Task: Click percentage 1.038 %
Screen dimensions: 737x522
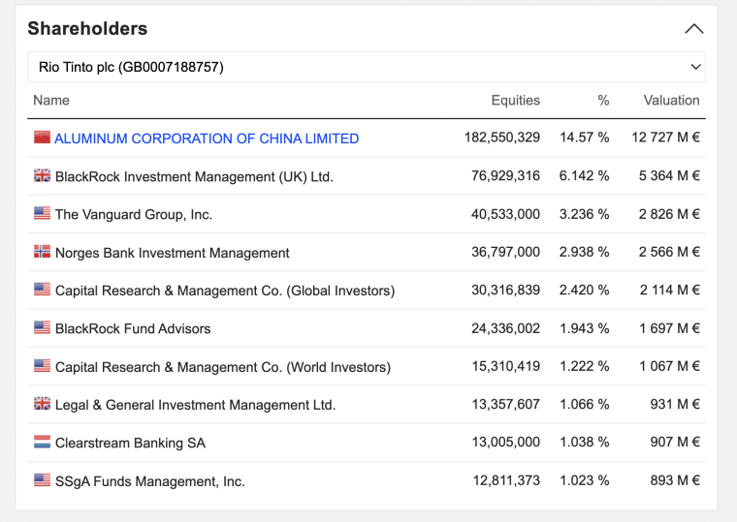Action: click(x=584, y=443)
